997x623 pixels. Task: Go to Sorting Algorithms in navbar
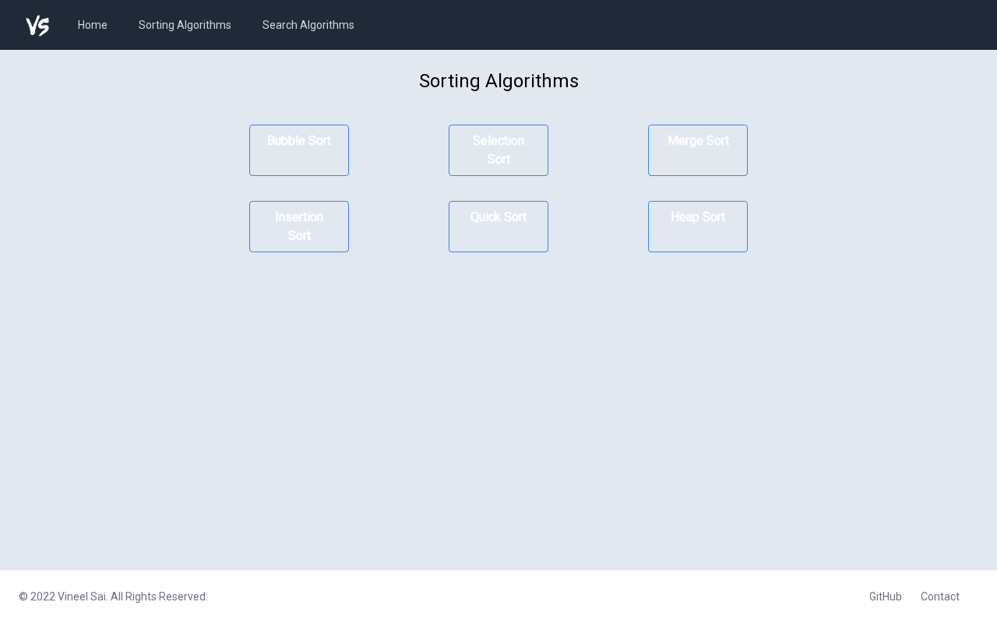tap(185, 25)
